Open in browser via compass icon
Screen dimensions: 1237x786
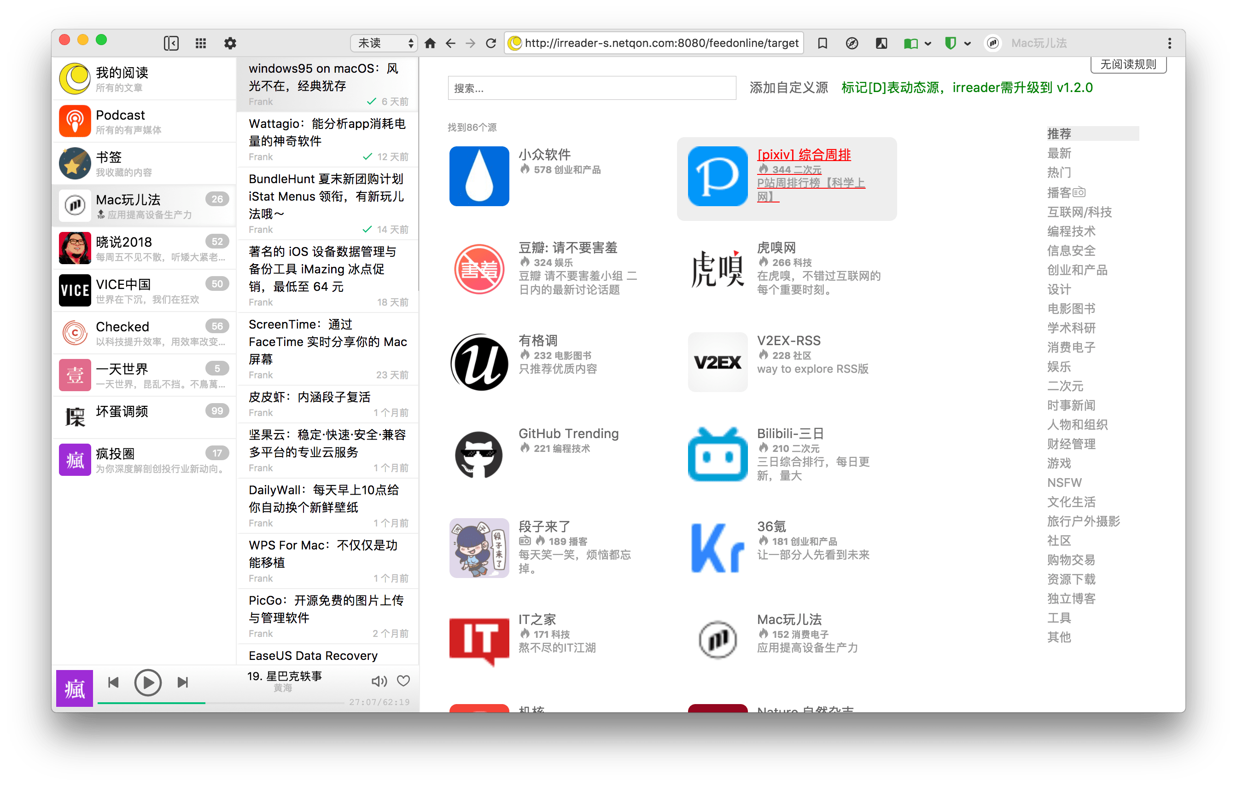(852, 43)
